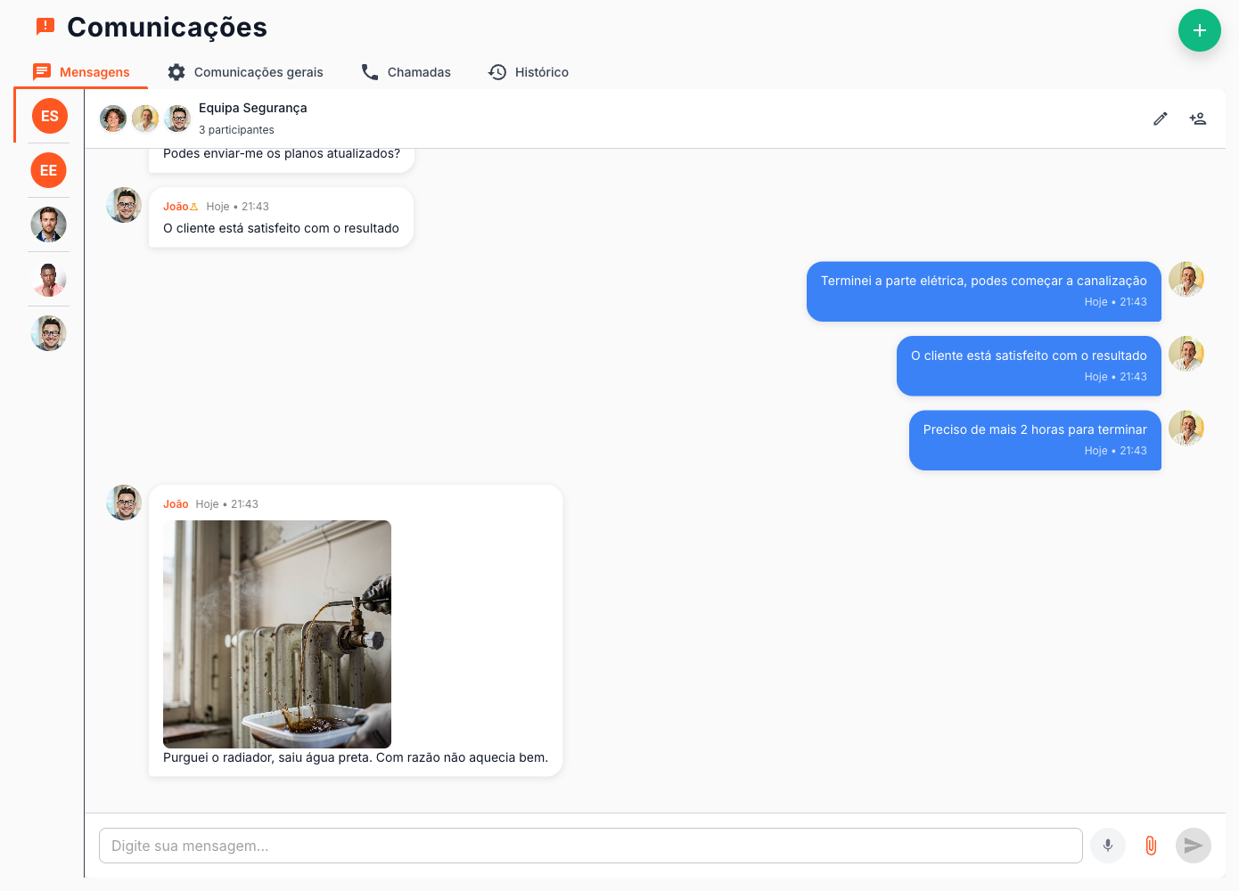Click the microphone voice message icon
This screenshot has height=891, width=1239.
pyautogui.click(x=1107, y=846)
